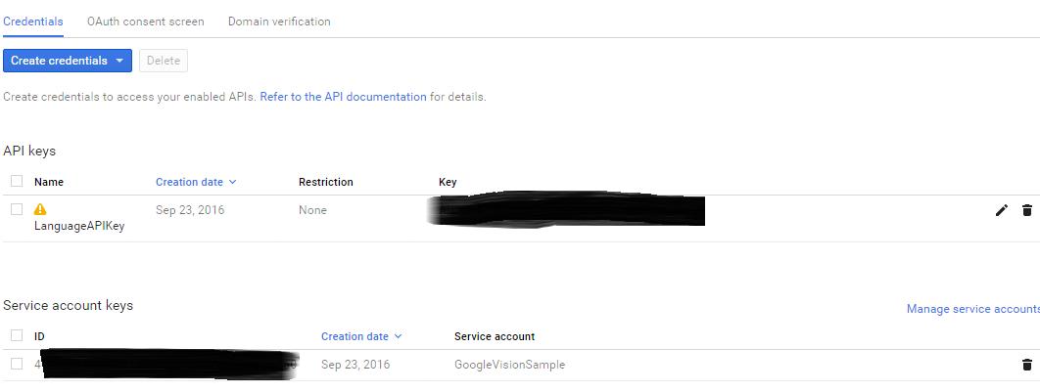This screenshot has height=392, width=1040.
Task: Check the GoogleVisionSample row checkbox
Action: pyautogui.click(x=17, y=364)
